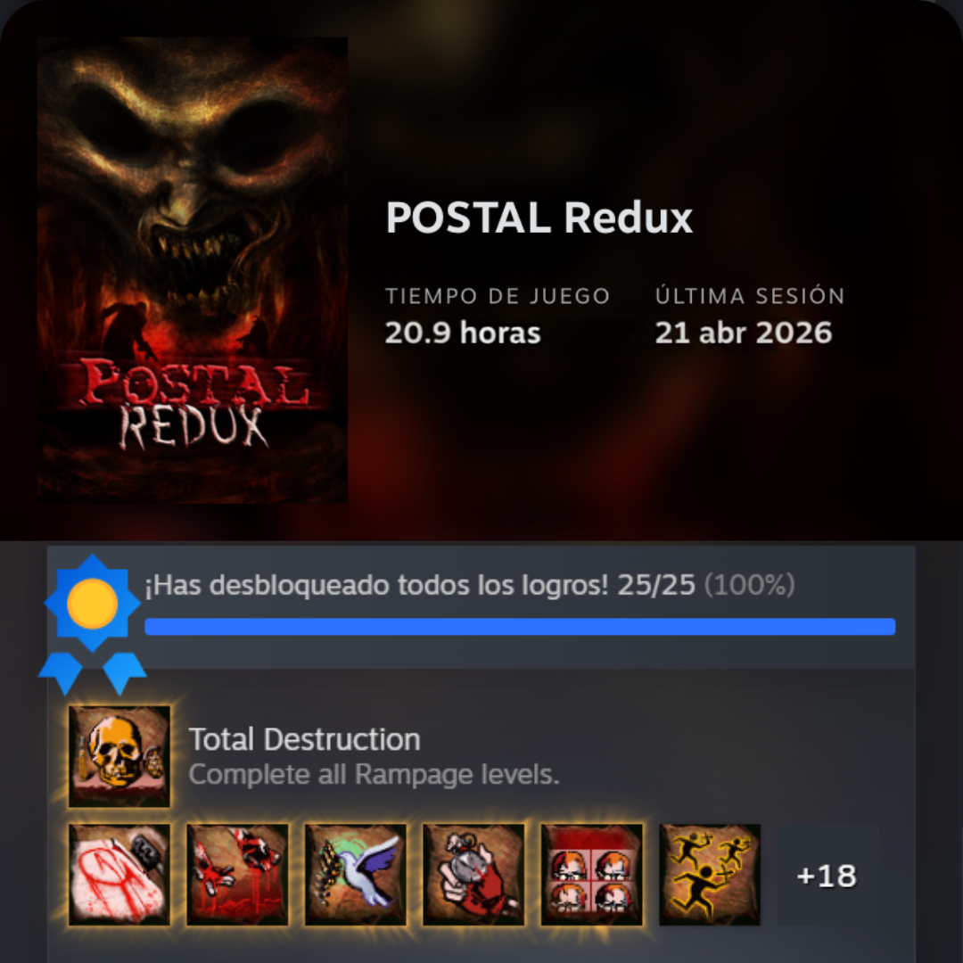Click the ÚLTIMA SESIÓN label
The height and width of the screenshot is (963, 963).
point(750,295)
